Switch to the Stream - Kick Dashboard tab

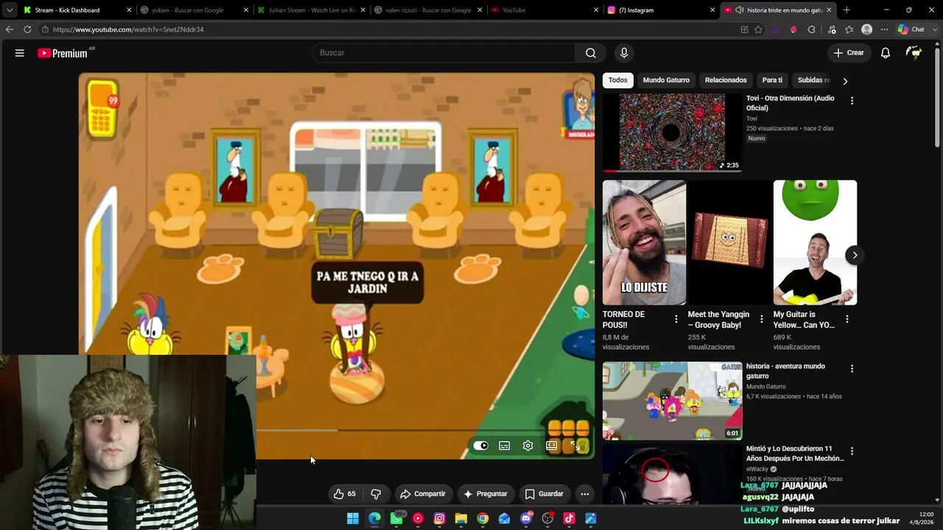click(x=77, y=10)
